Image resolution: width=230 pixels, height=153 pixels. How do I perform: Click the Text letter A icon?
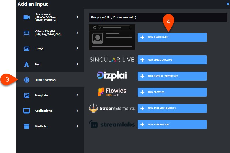point(27,64)
